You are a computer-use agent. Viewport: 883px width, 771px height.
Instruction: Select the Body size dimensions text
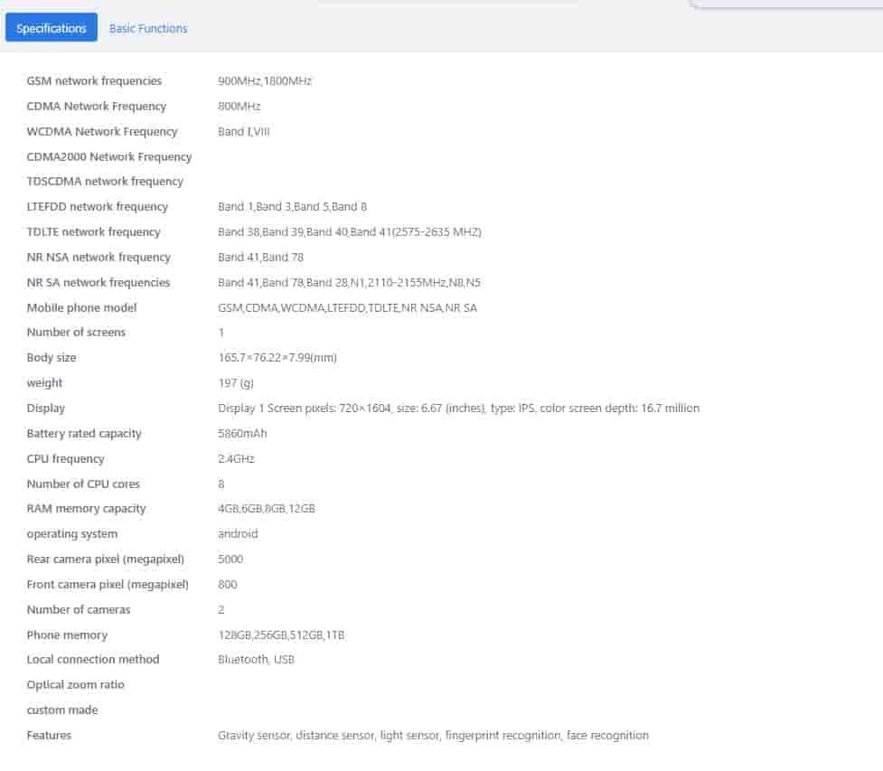[x=277, y=358]
